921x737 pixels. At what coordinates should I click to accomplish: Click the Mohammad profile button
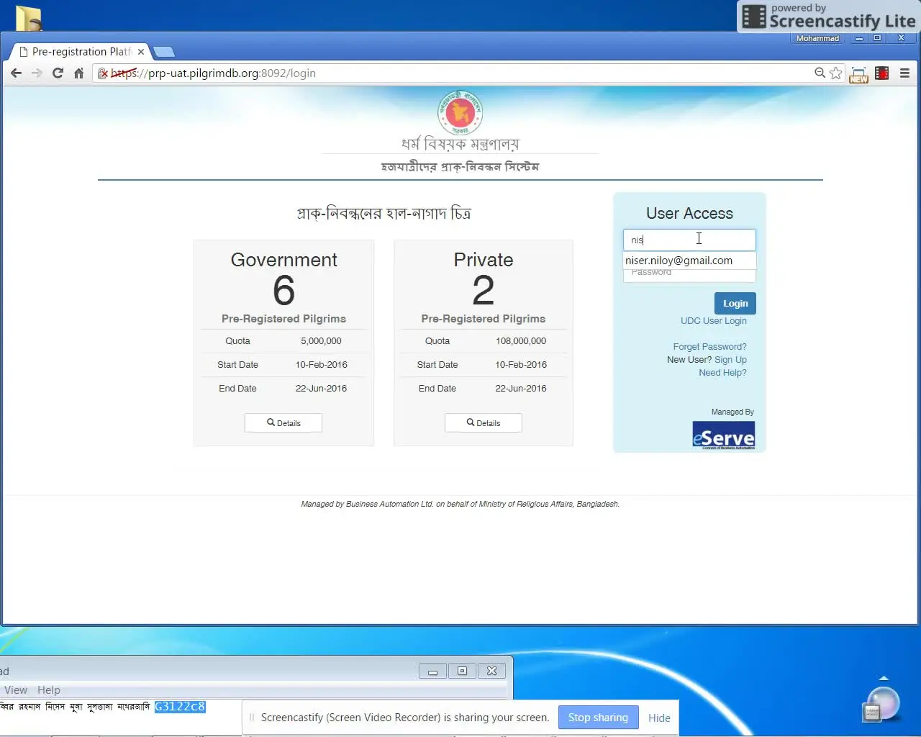click(x=817, y=38)
